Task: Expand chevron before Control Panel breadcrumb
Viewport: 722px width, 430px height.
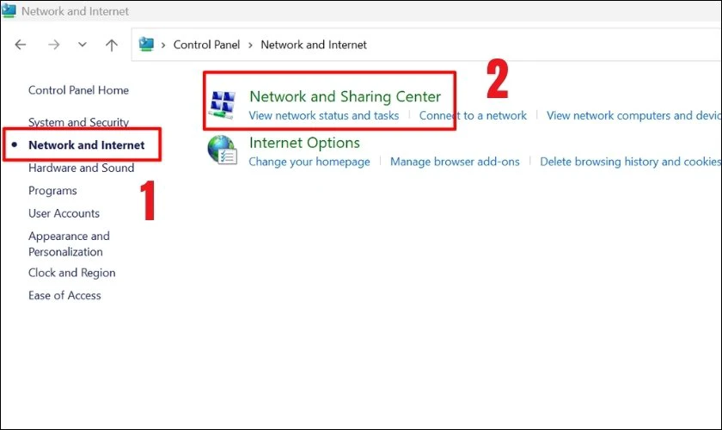Action: 163,46
